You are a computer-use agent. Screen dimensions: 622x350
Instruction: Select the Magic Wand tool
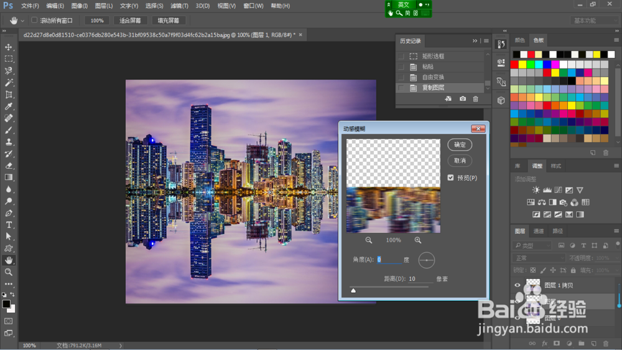click(8, 83)
